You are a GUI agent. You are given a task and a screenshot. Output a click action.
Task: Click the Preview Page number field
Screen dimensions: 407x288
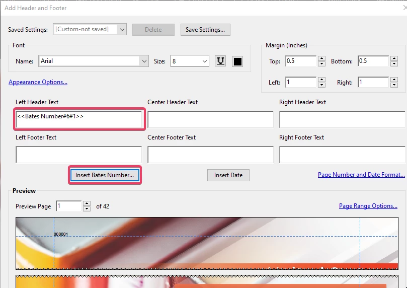click(69, 206)
